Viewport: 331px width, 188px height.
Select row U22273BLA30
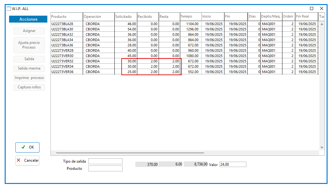click(184, 29)
